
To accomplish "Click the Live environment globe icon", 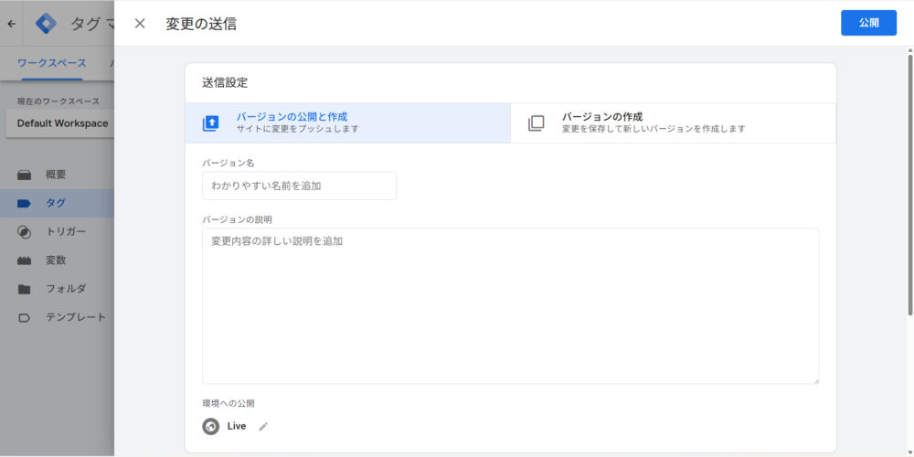I will (x=211, y=426).
